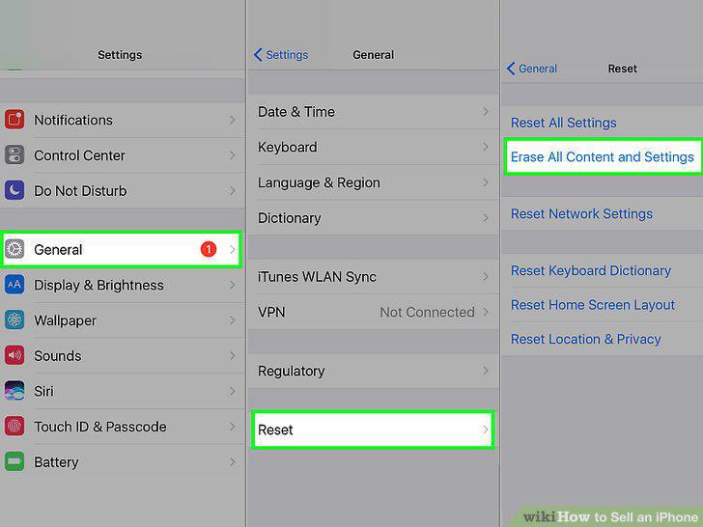Tap the Display & Brightness AA icon
Screen dimensions: 703x527
(14, 285)
